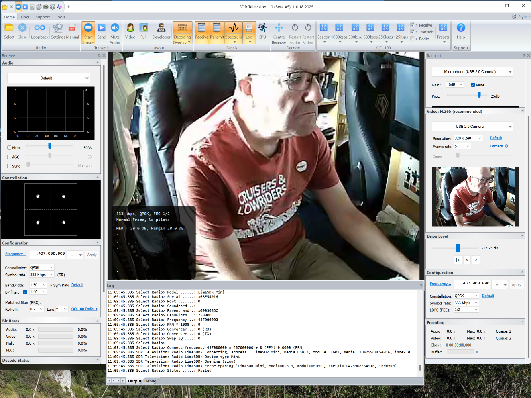
Task: Click Centre Receiver in Decode group
Action: click(x=279, y=33)
